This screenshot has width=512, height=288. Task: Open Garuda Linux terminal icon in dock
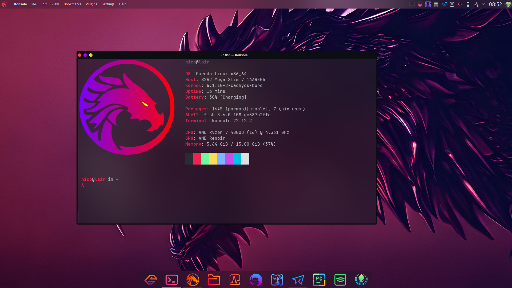193,279
